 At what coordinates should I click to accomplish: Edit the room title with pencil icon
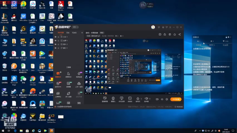point(99,36)
